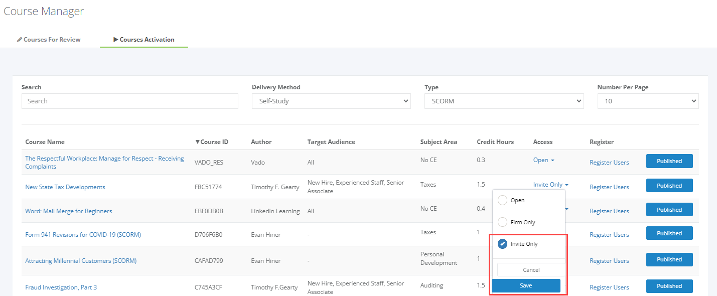Open the Type SCORM dropdown
The image size is (717, 296).
(504, 101)
